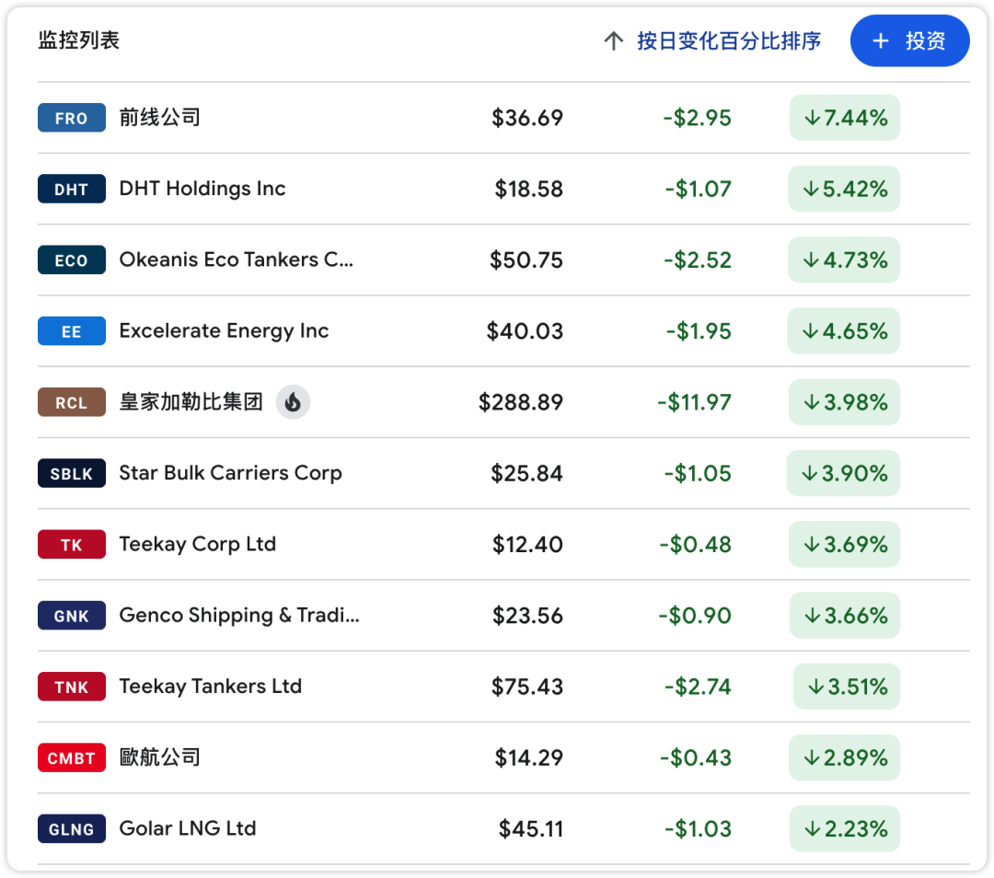
Task: Click the 2.23% change chip for Golar LNG
Action: point(844,828)
